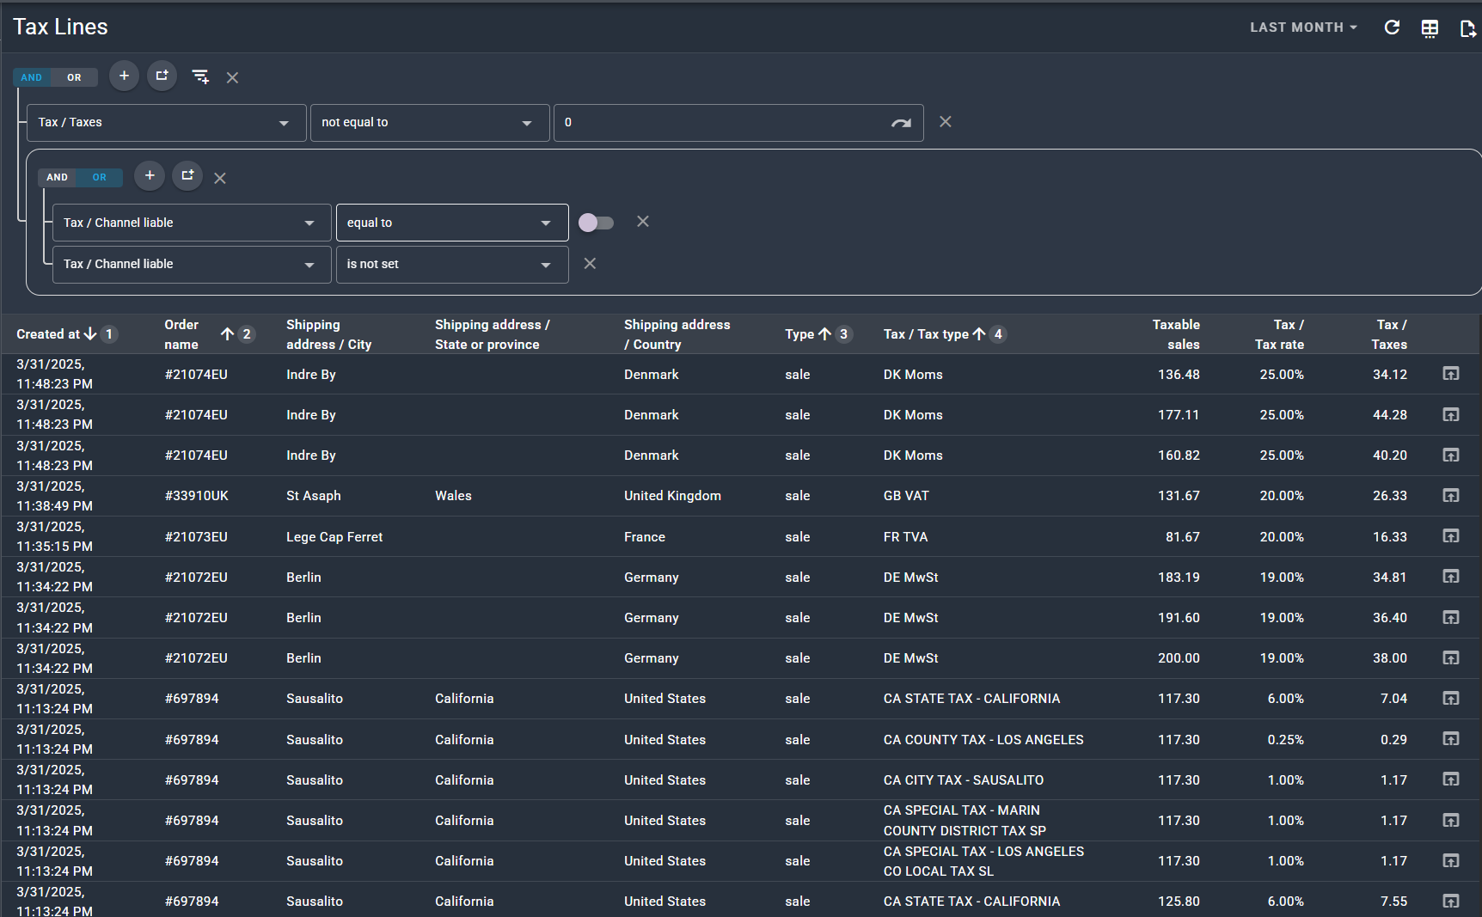Open the column chooser table icon
This screenshot has height=917, width=1482.
click(x=1430, y=28)
